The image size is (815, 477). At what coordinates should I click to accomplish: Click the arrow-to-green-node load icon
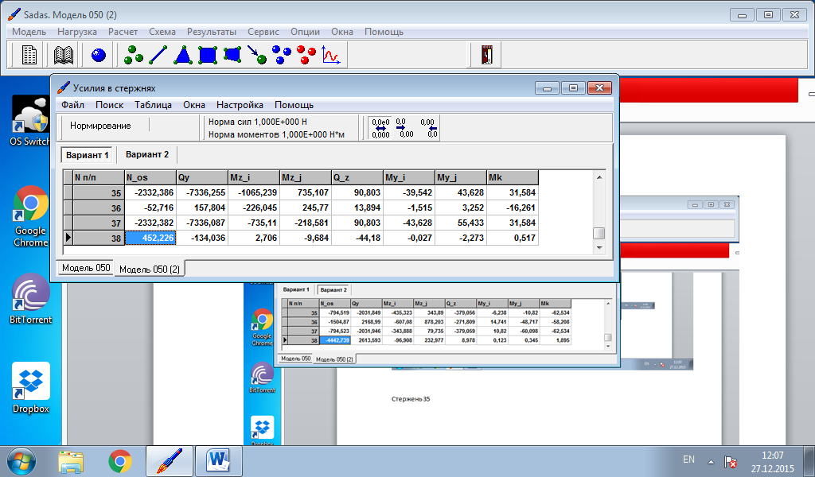257,55
